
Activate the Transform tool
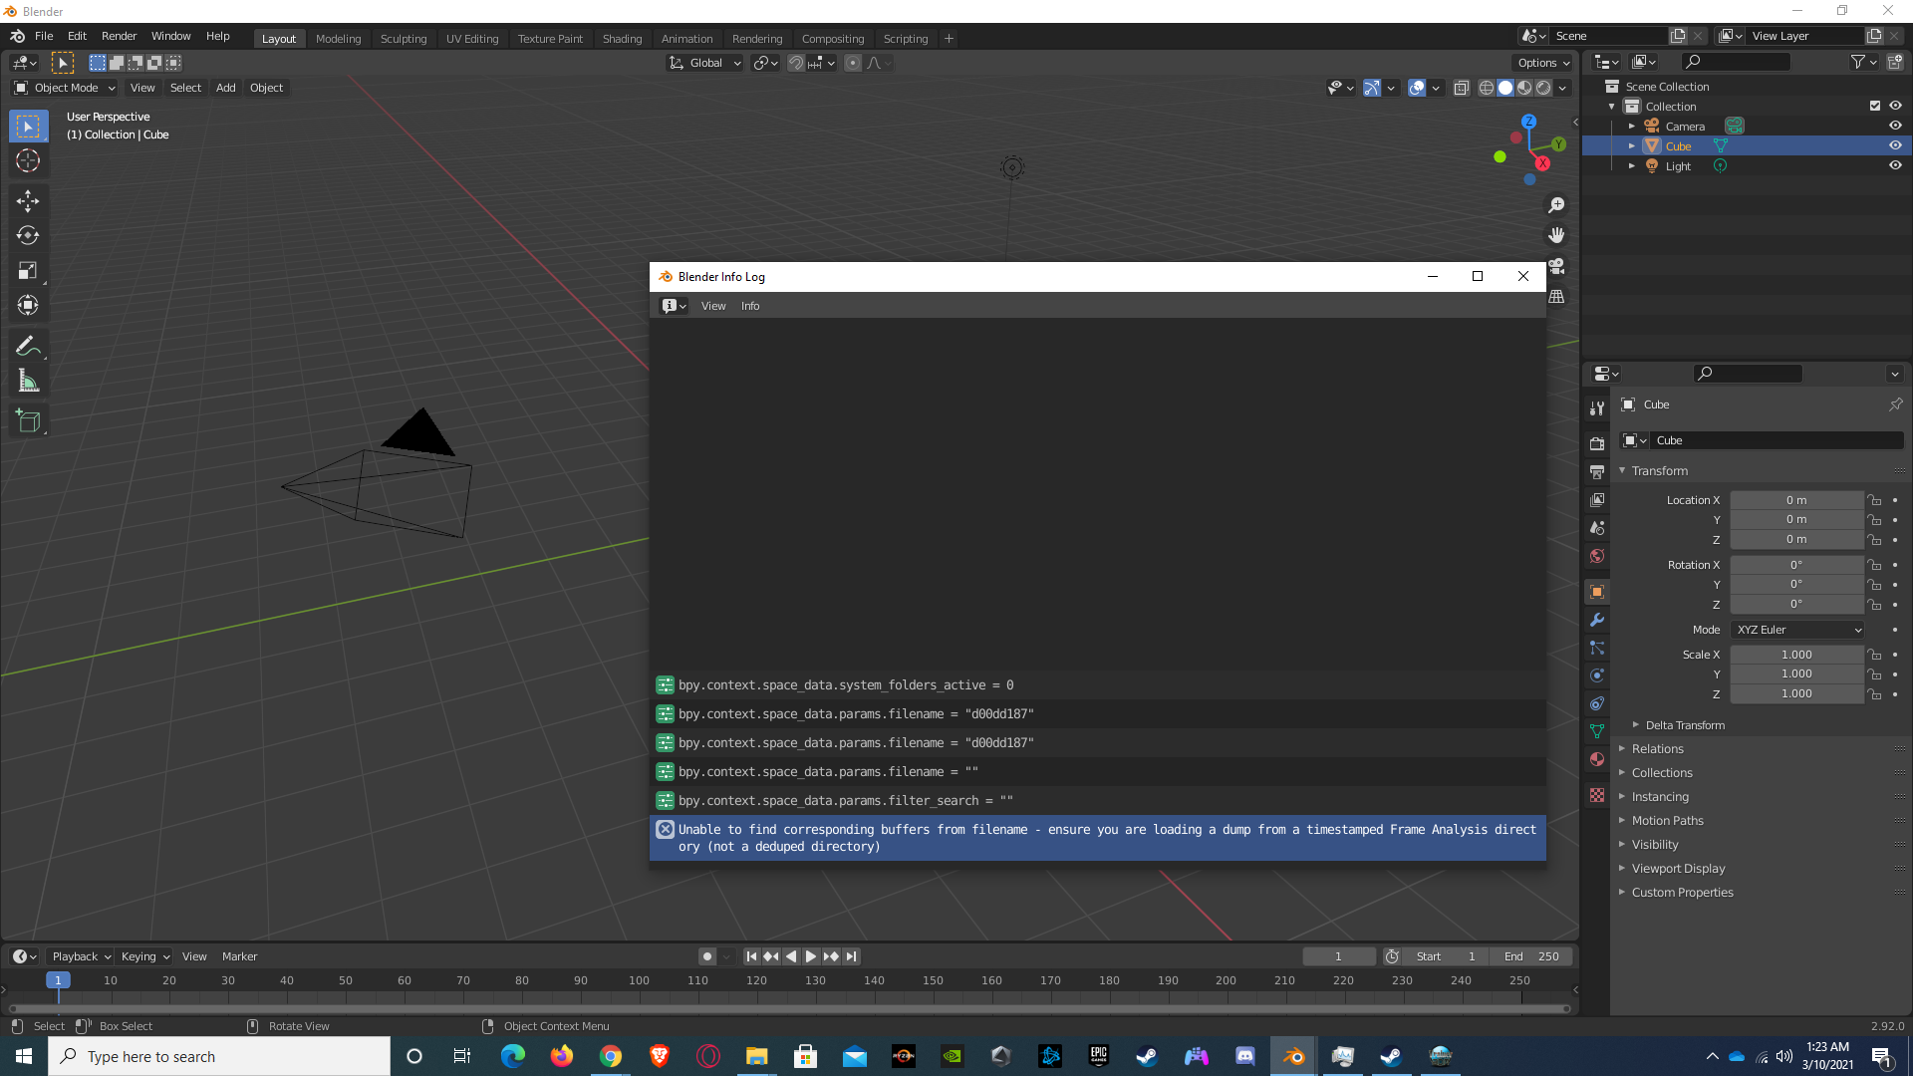click(x=28, y=306)
